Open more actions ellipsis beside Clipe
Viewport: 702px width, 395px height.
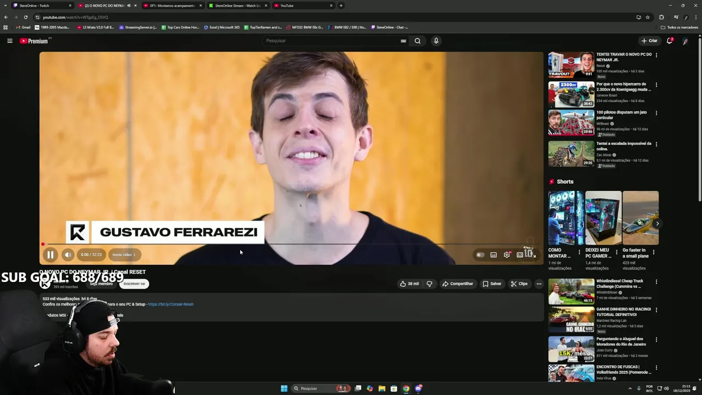click(x=539, y=284)
